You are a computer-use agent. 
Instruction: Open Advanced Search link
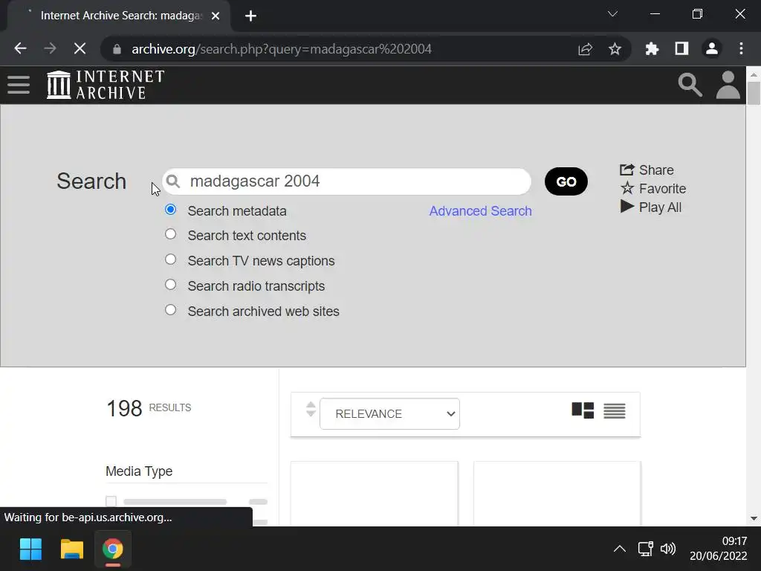(481, 211)
